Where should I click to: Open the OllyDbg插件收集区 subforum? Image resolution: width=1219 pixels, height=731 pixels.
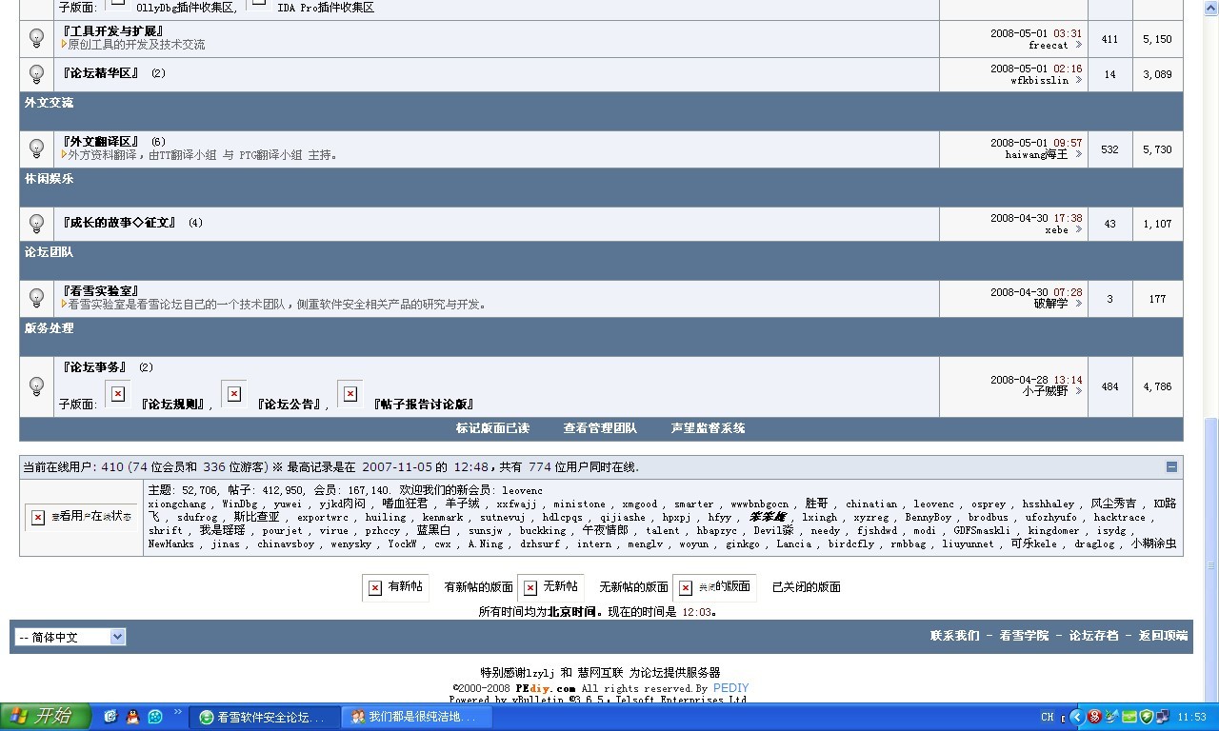187,8
